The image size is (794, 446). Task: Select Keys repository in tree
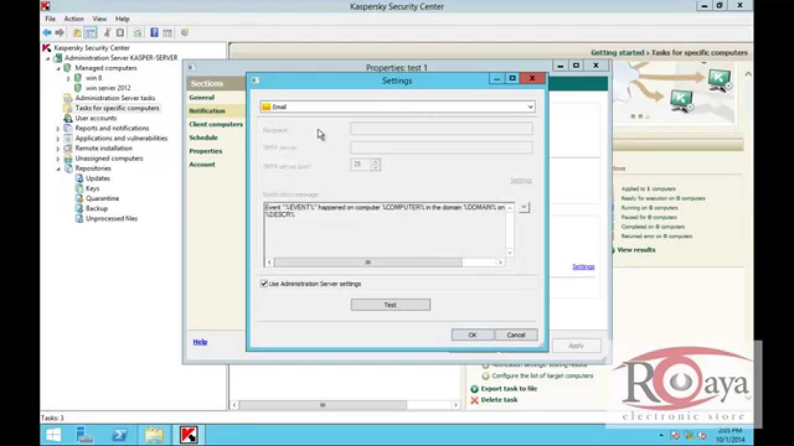click(x=92, y=188)
